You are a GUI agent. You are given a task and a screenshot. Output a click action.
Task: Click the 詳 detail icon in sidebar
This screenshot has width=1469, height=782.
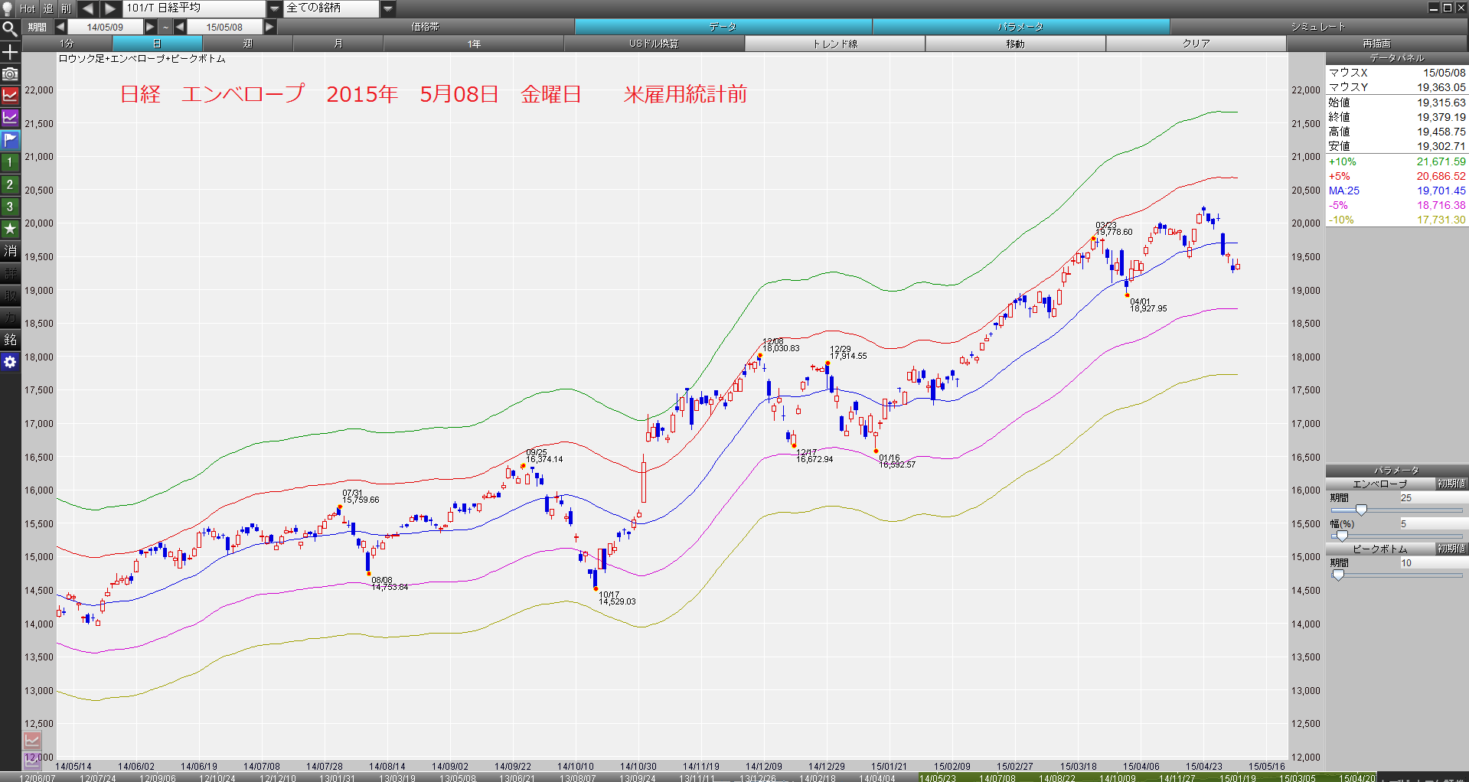pos(10,273)
